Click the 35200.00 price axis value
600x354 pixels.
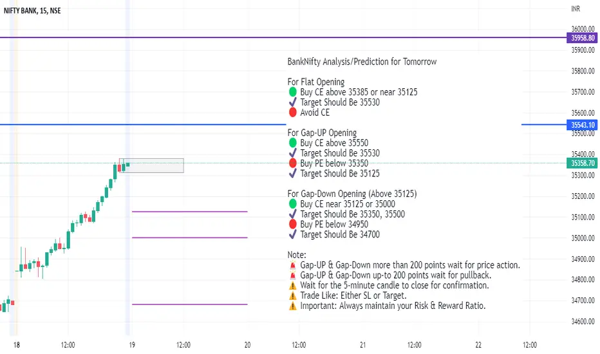(x=583, y=196)
